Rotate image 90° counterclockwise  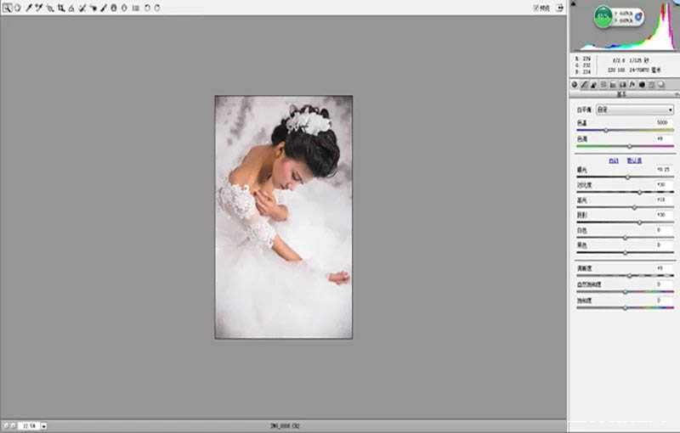click(x=147, y=8)
